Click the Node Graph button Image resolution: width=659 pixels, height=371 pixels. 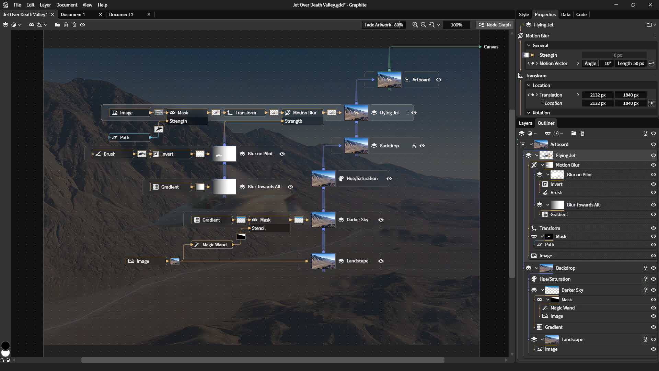[495, 25]
